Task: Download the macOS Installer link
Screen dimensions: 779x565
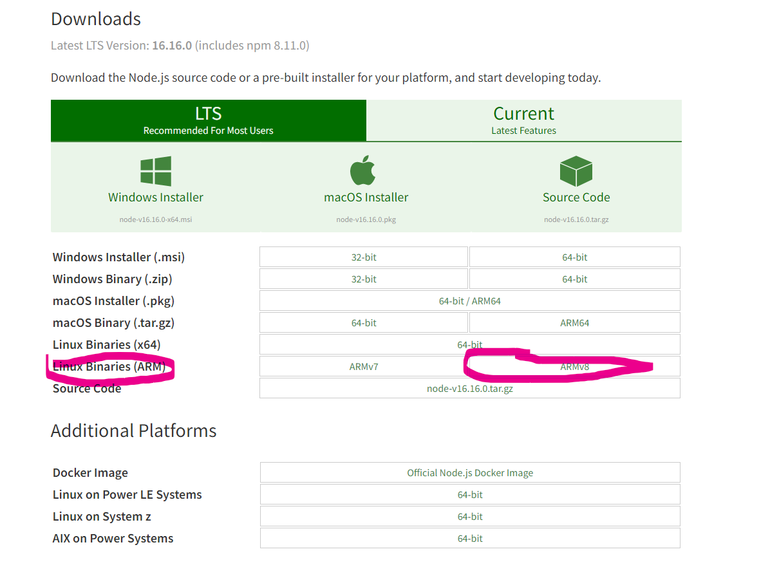Action: pos(366,198)
